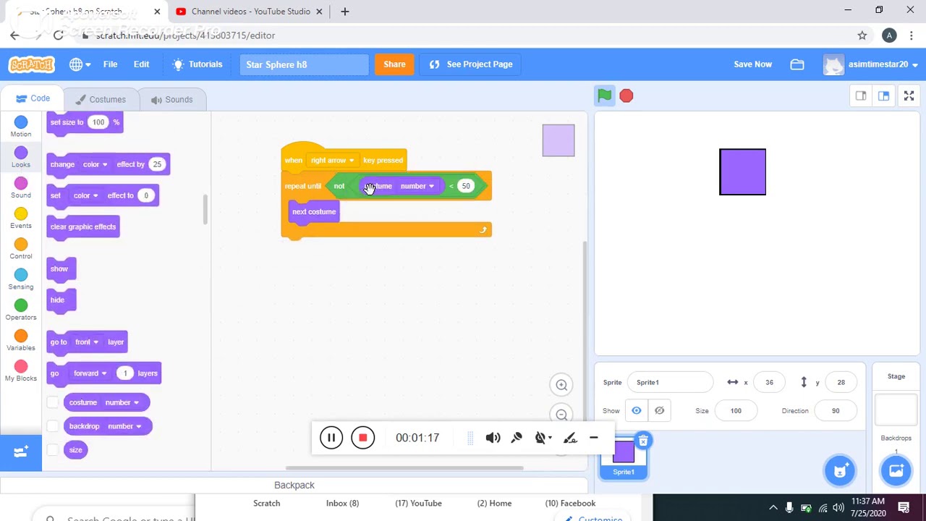Open the right arrow key dropdown
The width and height of the screenshot is (926, 521).
tap(332, 160)
